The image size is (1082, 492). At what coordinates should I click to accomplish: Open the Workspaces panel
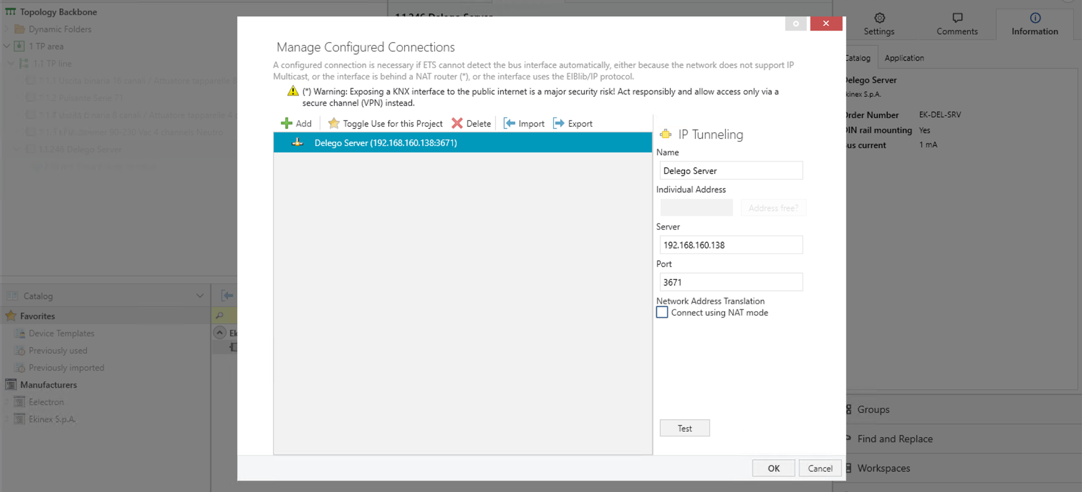(x=883, y=468)
